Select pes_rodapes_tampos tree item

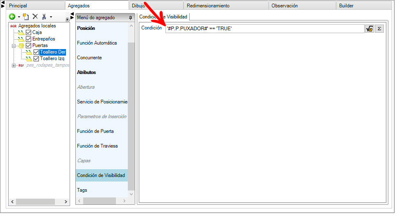tap(48, 65)
